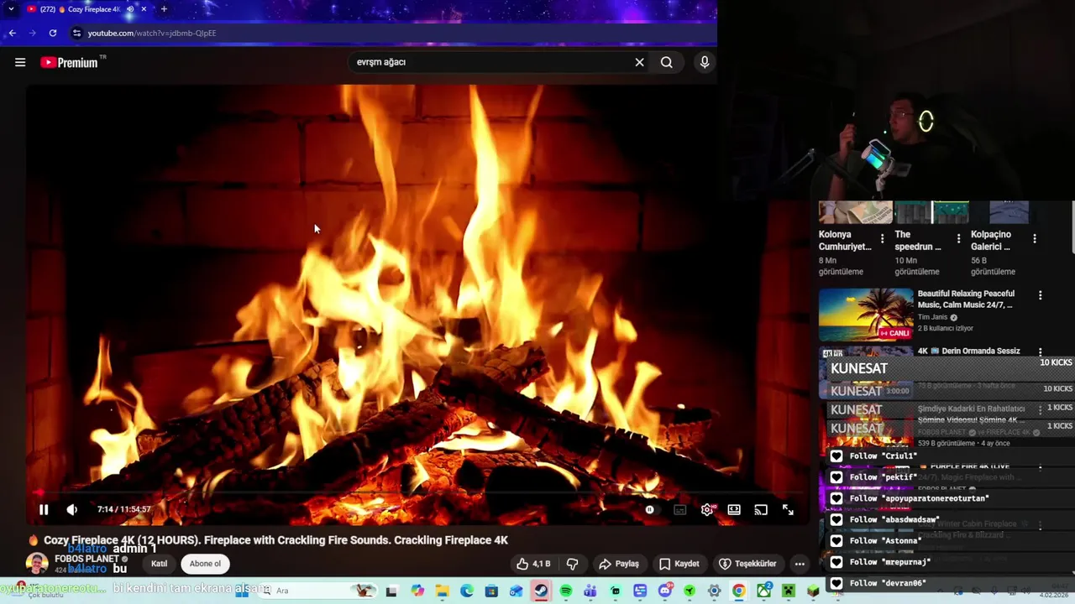The height and width of the screenshot is (604, 1075).
Task: Toggle subtitles in the player
Action: click(680, 509)
